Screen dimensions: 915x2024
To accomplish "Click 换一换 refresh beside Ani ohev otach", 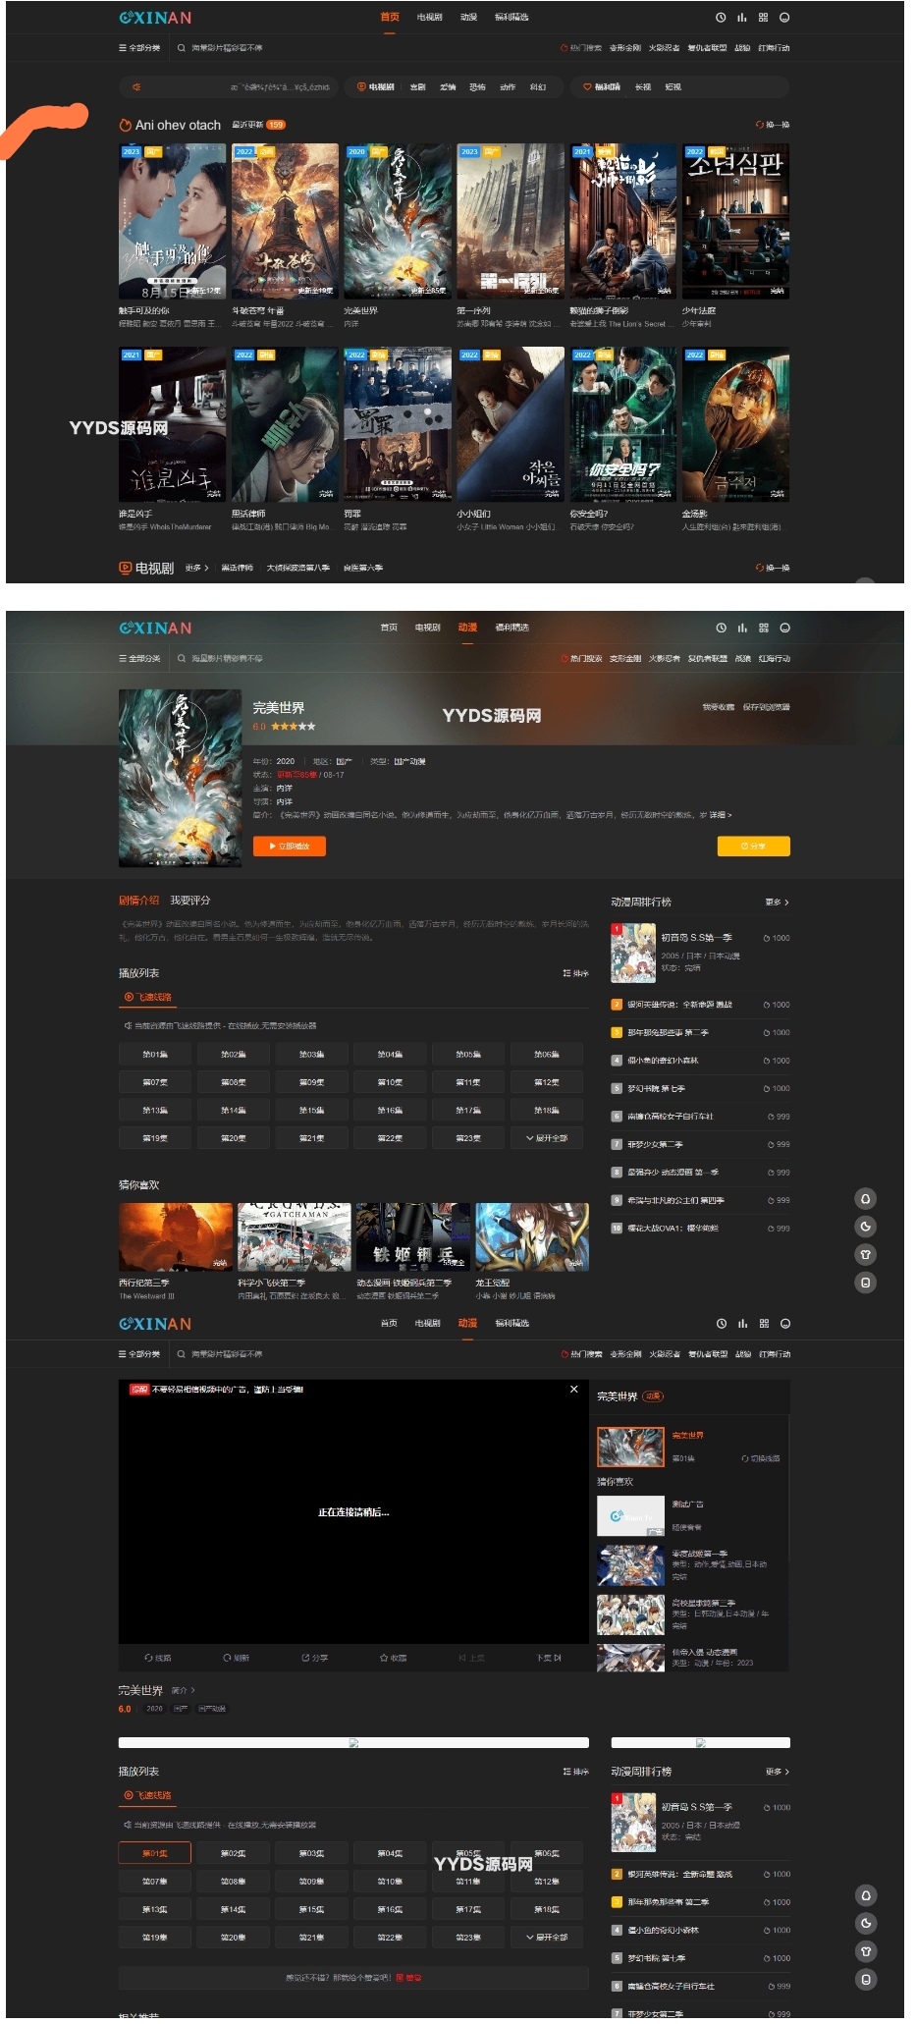I will point(773,125).
